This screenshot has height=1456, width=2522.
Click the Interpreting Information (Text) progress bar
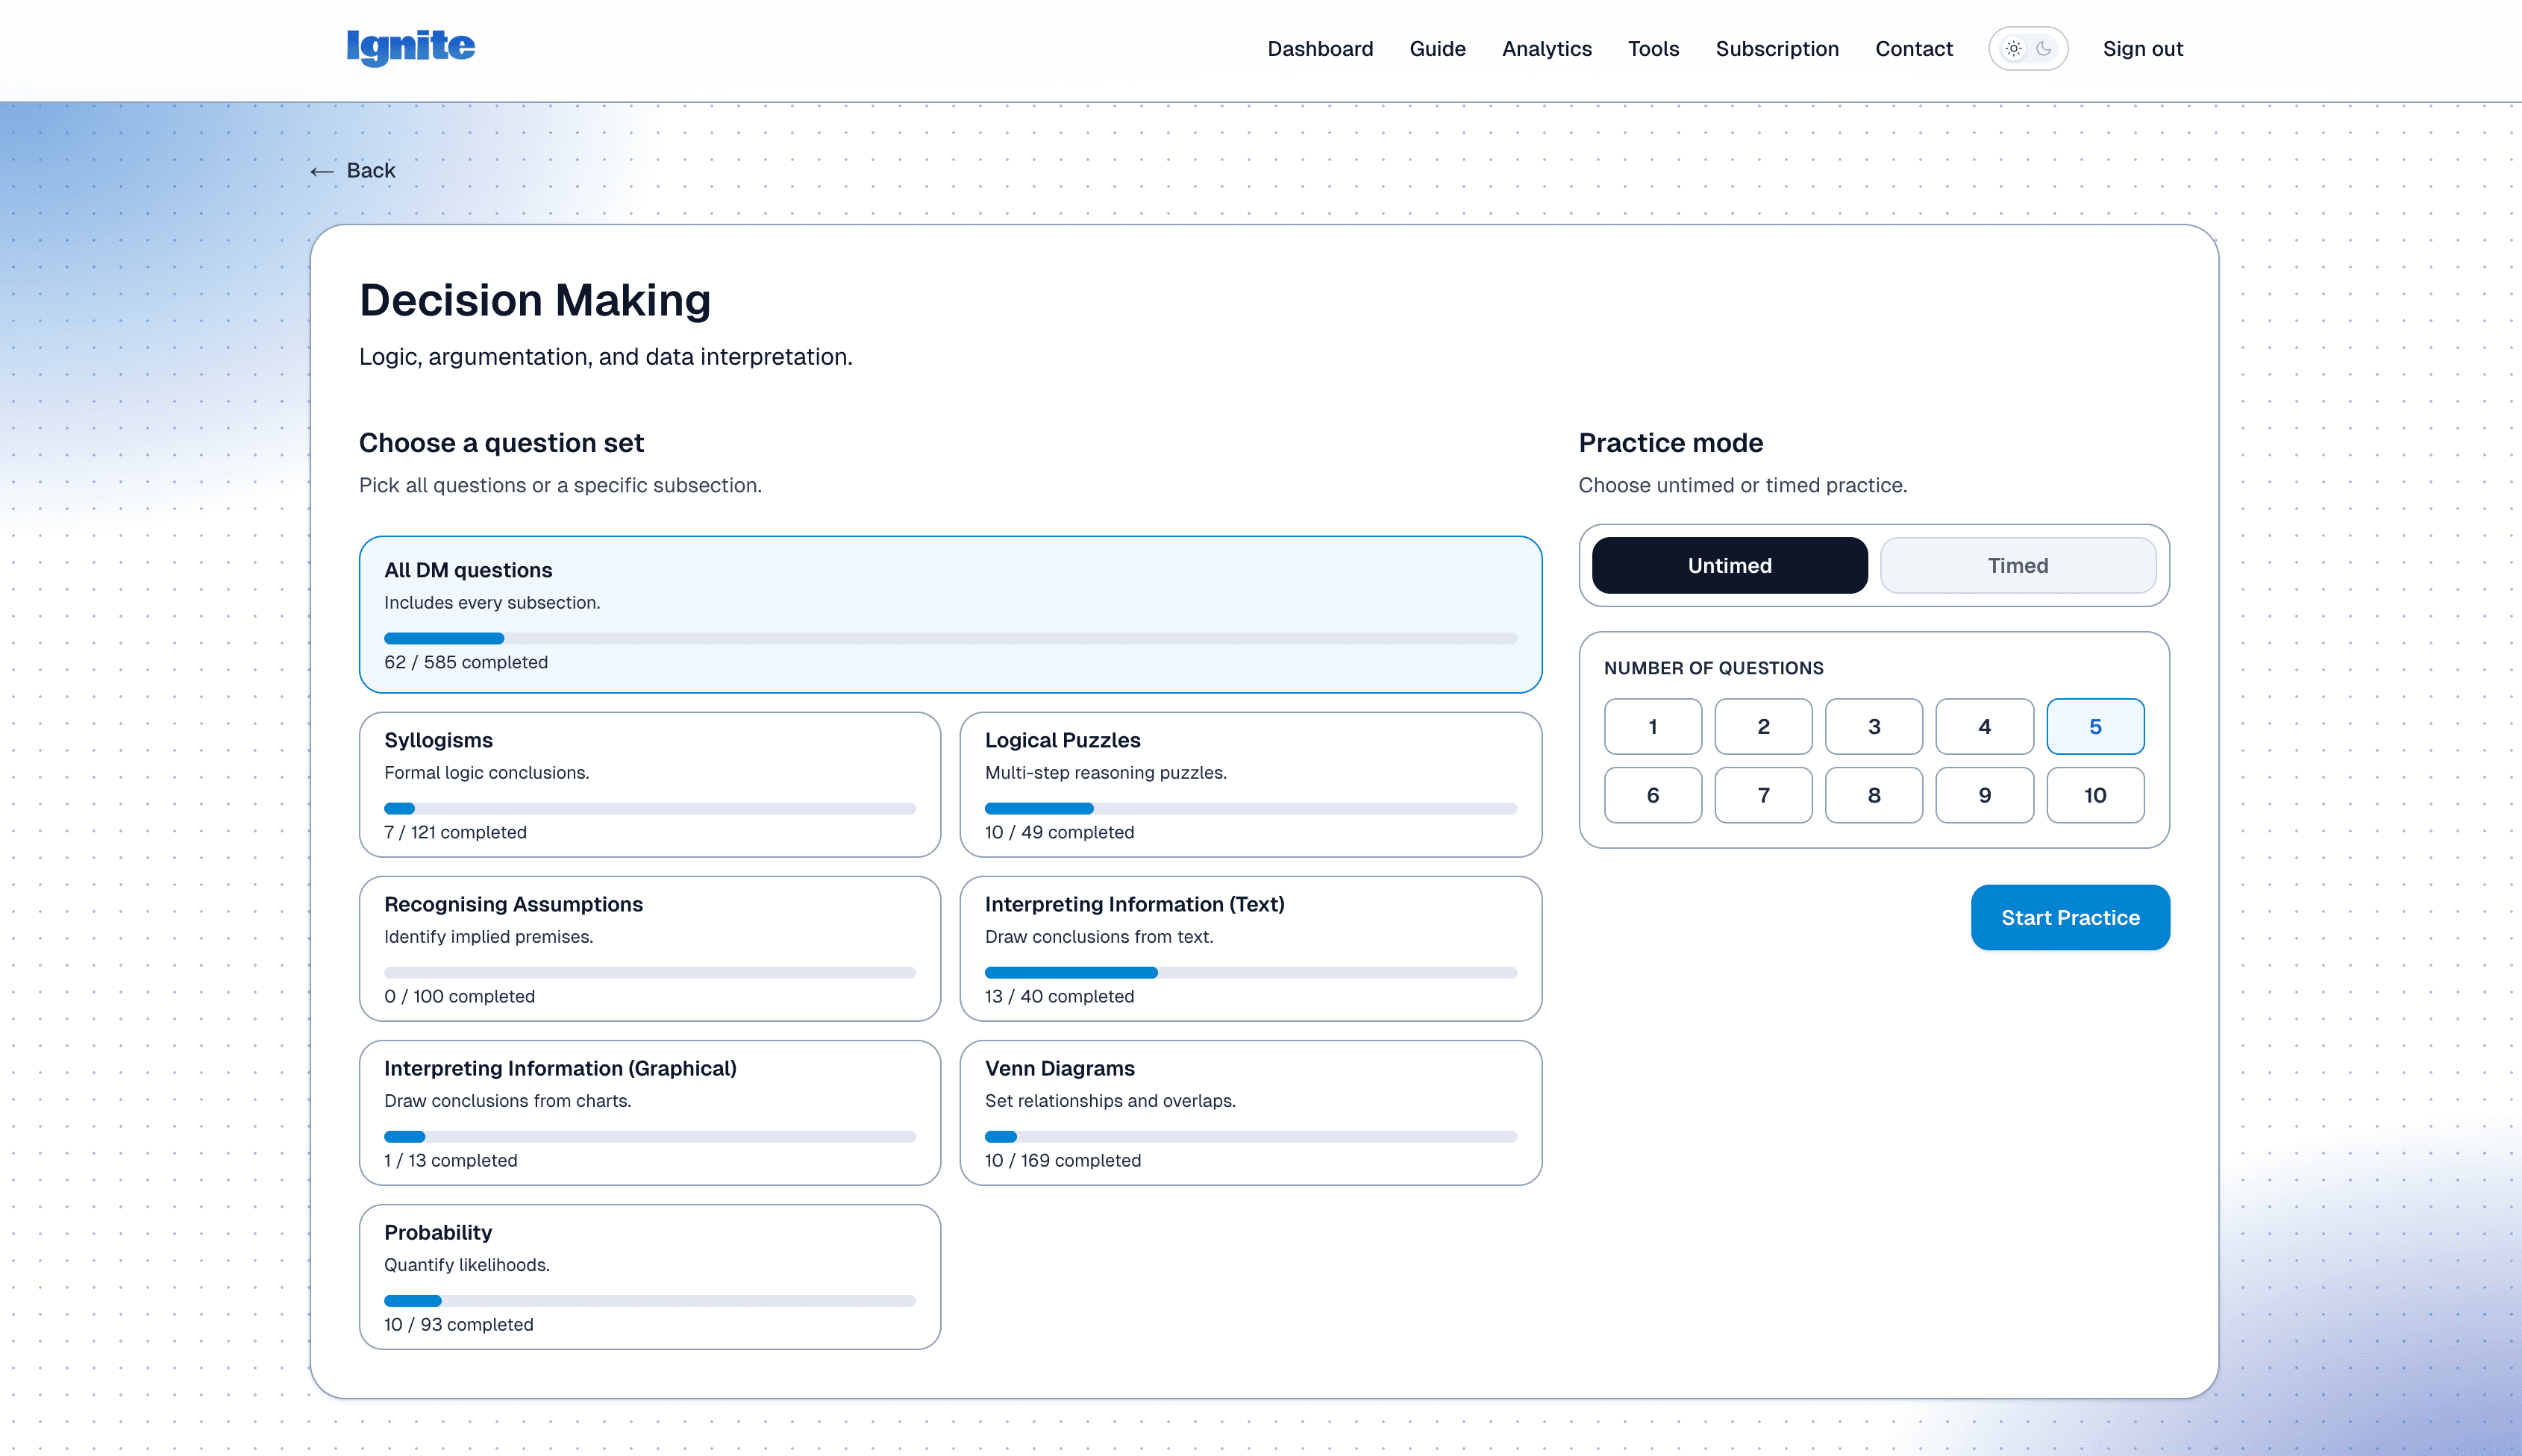[1250, 973]
